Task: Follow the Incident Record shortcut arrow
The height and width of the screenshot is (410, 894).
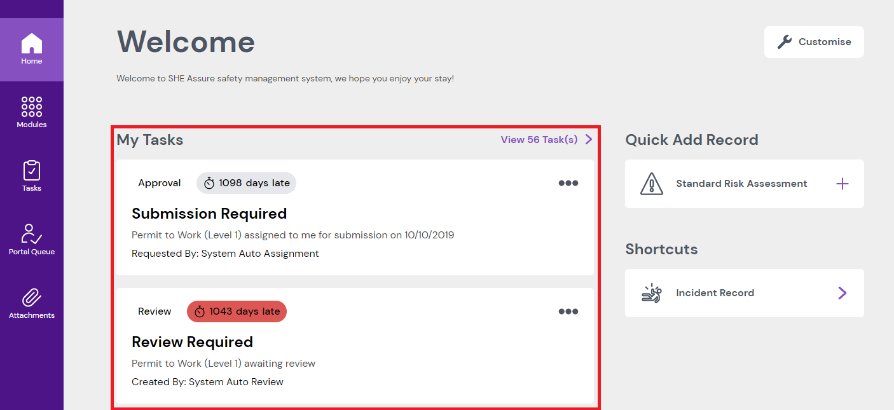Action: click(x=842, y=293)
